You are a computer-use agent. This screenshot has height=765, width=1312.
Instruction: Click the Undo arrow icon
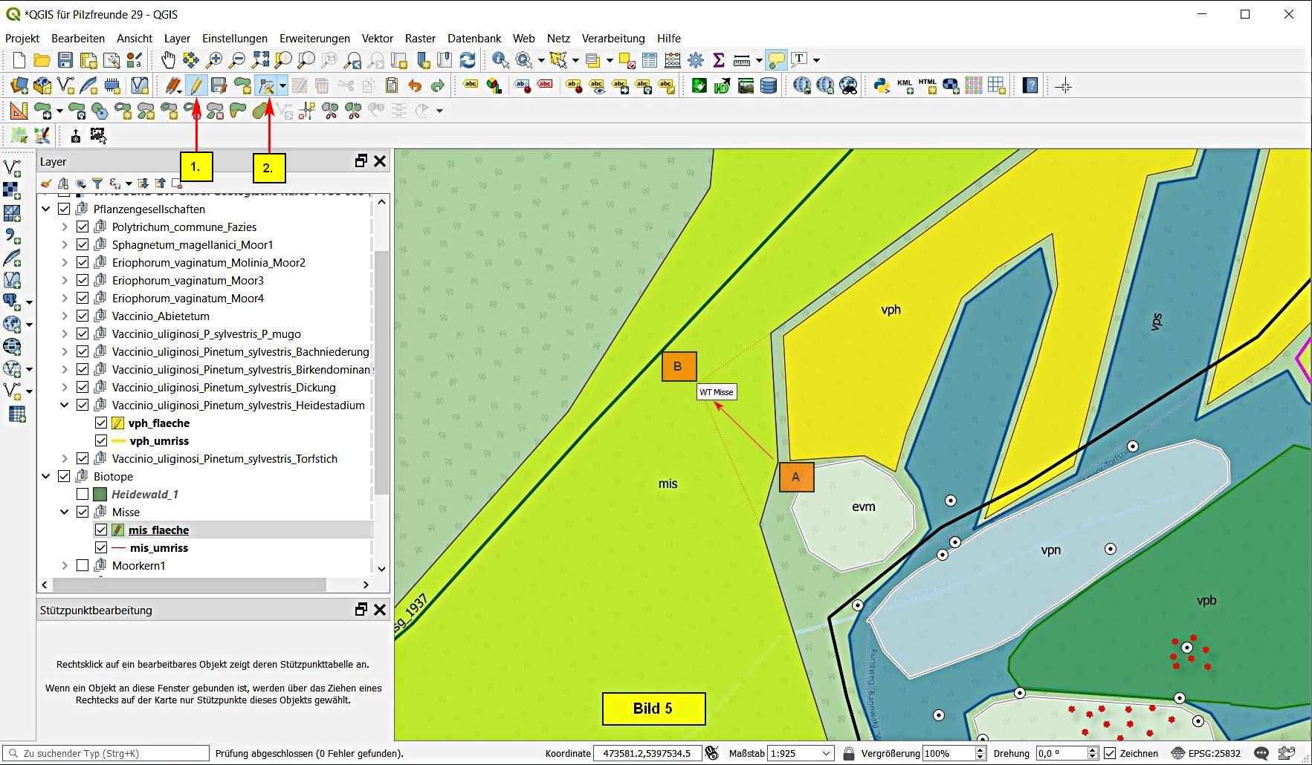click(x=415, y=85)
